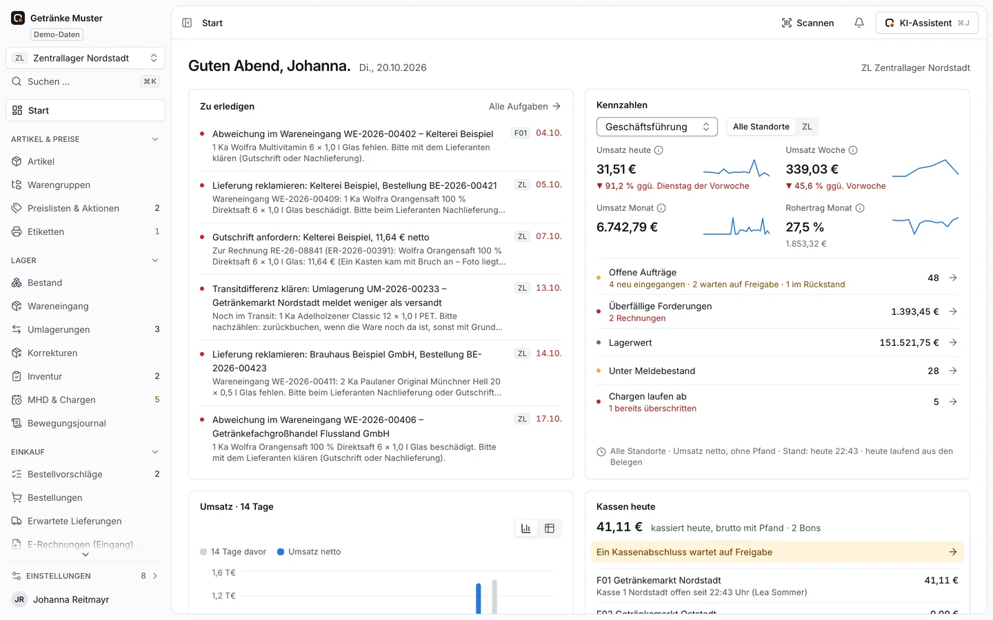Screen dimensions: 993x620
Task: Open the Alle Aufgaben link
Action: pyautogui.click(x=525, y=106)
